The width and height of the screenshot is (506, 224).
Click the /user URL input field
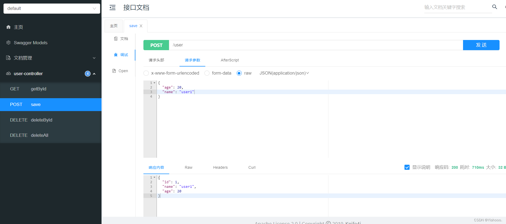pyautogui.click(x=316, y=45)
